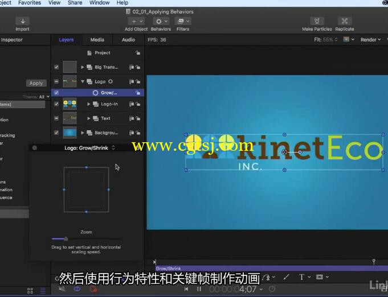
Task: Expand the Logo-In group
Action: click(x=88, y=104)
